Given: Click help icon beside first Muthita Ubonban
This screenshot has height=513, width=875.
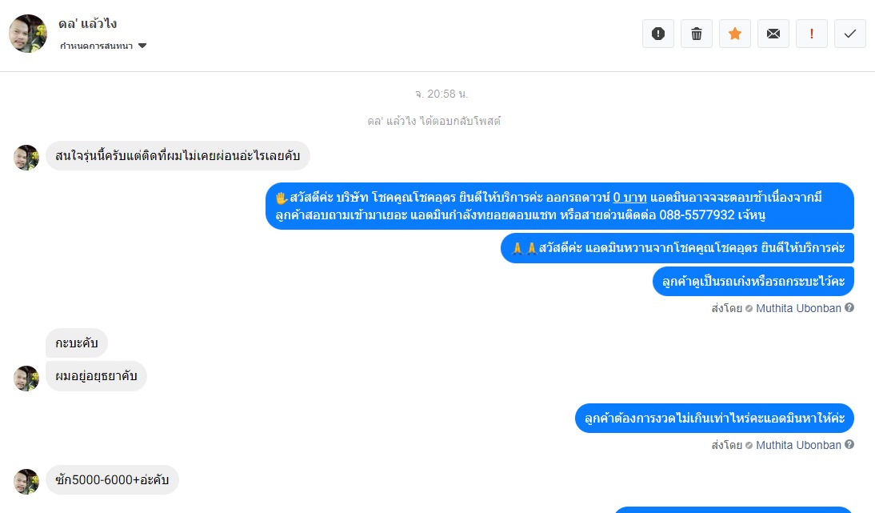Looking at the screenshot, I should 849,307.
